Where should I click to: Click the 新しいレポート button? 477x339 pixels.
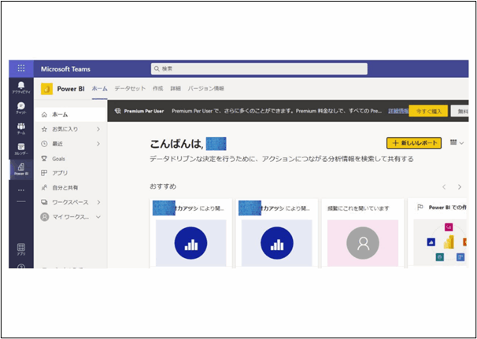tap(414, 143)
